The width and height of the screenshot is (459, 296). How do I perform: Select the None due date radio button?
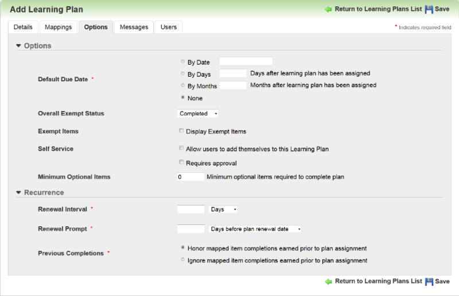click(x=182, y=97)
